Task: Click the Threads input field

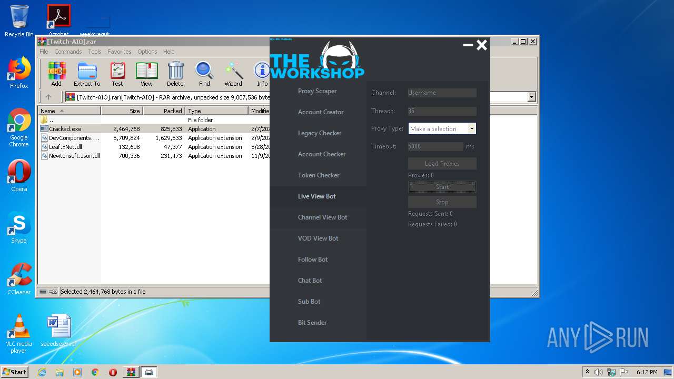Action: click(442, 111)
